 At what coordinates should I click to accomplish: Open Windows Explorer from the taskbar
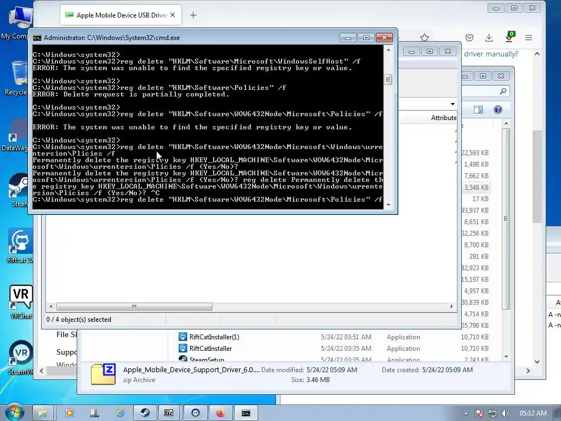[43, 413]
